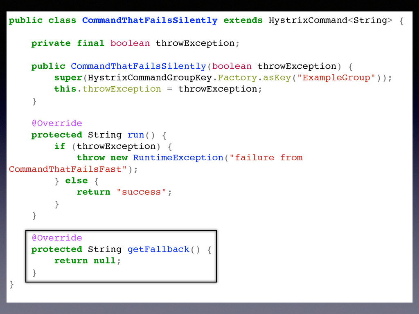Click the string part "failure from

[x=266, y=158]
